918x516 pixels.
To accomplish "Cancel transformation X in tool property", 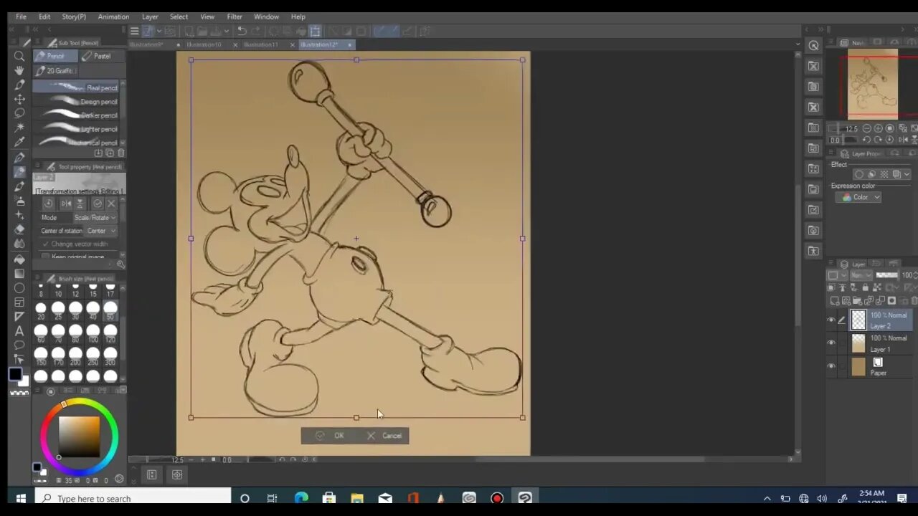I will (x=111, y=204).
